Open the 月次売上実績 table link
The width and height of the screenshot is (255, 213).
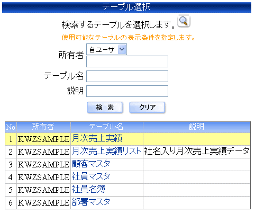tap(97, 138)
